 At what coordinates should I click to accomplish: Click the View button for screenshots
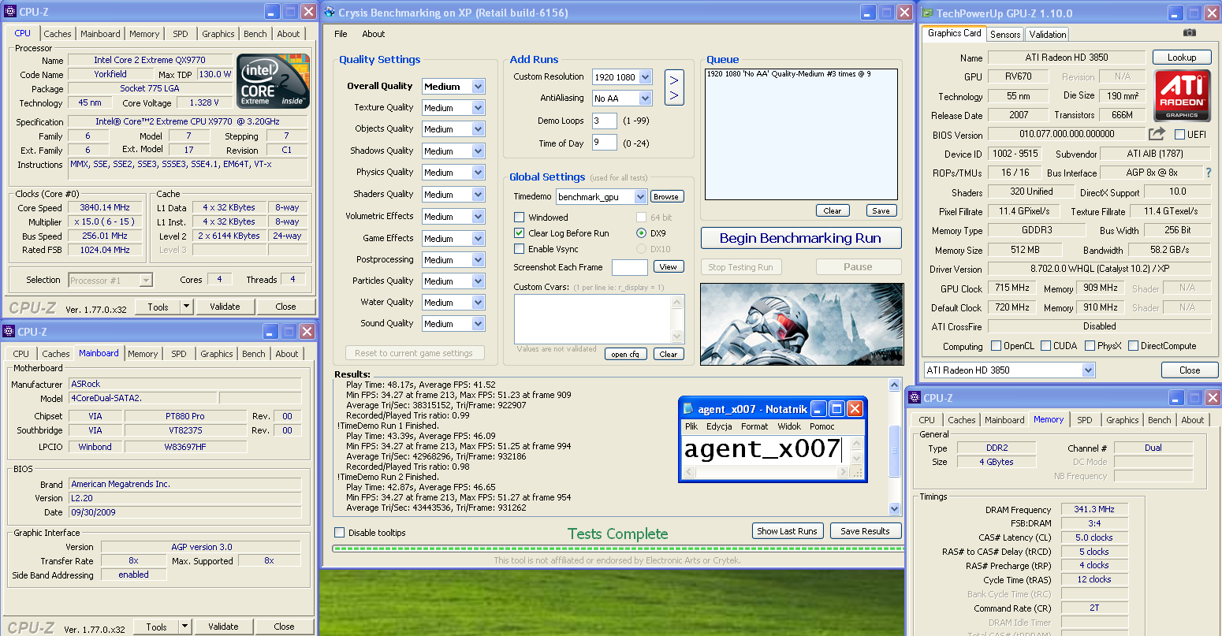click(668, 267)
